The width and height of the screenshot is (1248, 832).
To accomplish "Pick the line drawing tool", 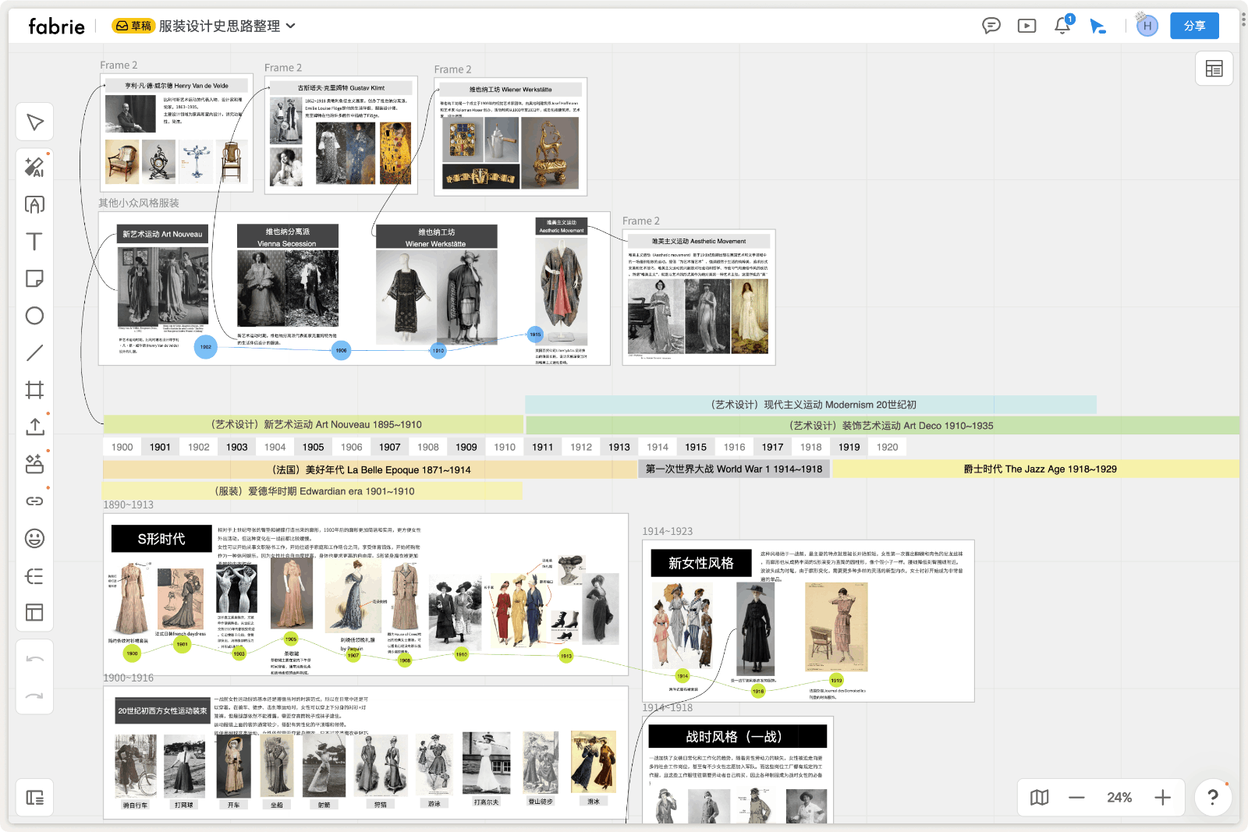I will 34,353.
